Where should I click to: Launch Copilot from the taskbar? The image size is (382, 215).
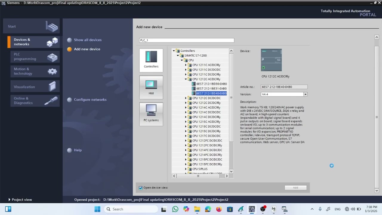(x=186, y=209)
